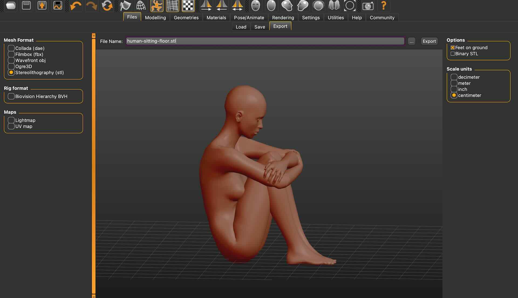Enable Biovision Hierarchy BVH rig format

click(x=11, y=96)
